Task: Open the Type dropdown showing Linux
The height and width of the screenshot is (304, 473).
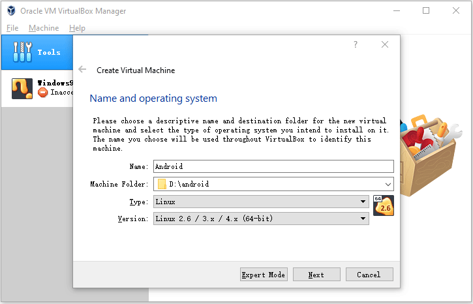Action: point(261,202)
